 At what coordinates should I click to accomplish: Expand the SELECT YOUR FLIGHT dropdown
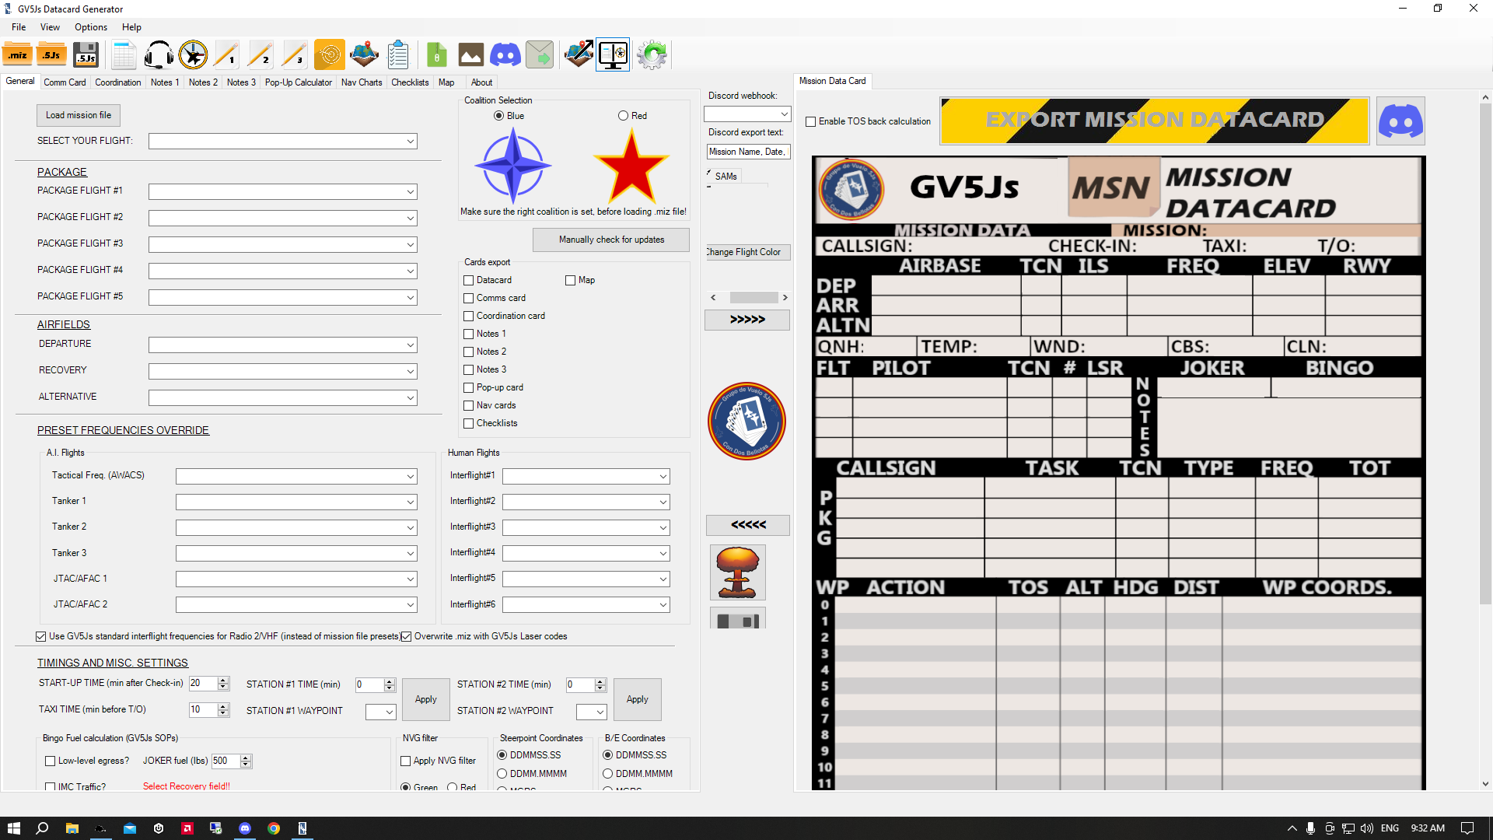[x=283, y=141]
